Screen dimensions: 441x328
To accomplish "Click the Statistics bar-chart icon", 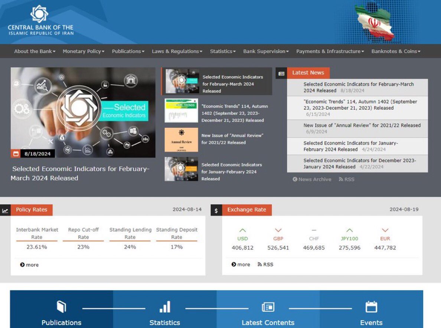I will tap(165, 307).
